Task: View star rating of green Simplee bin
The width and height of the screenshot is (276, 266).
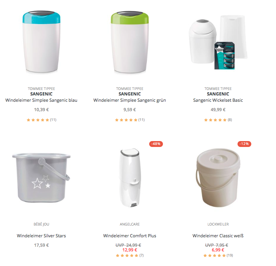Action: click(x=130, y=120)
